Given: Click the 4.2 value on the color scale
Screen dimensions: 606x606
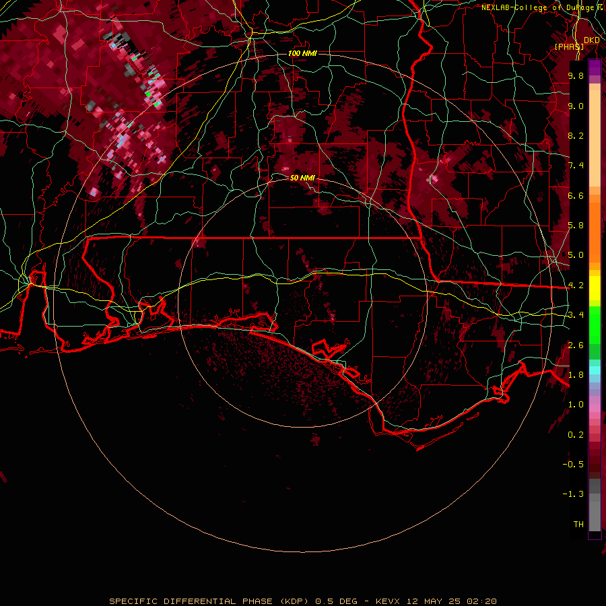Looking at the screenshot, I should point(576,285).
